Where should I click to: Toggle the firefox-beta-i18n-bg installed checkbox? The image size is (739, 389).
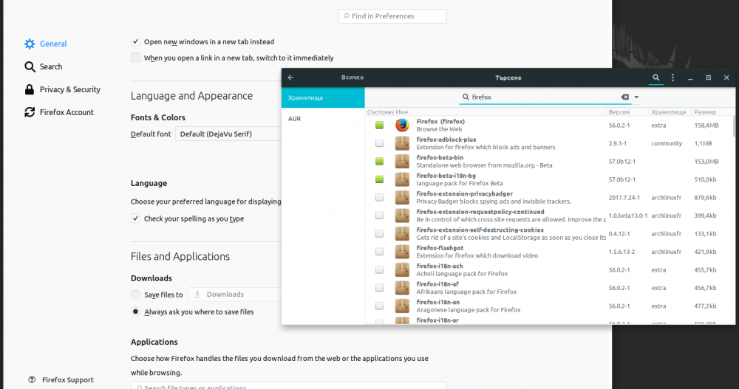click(x=379, y=179)
